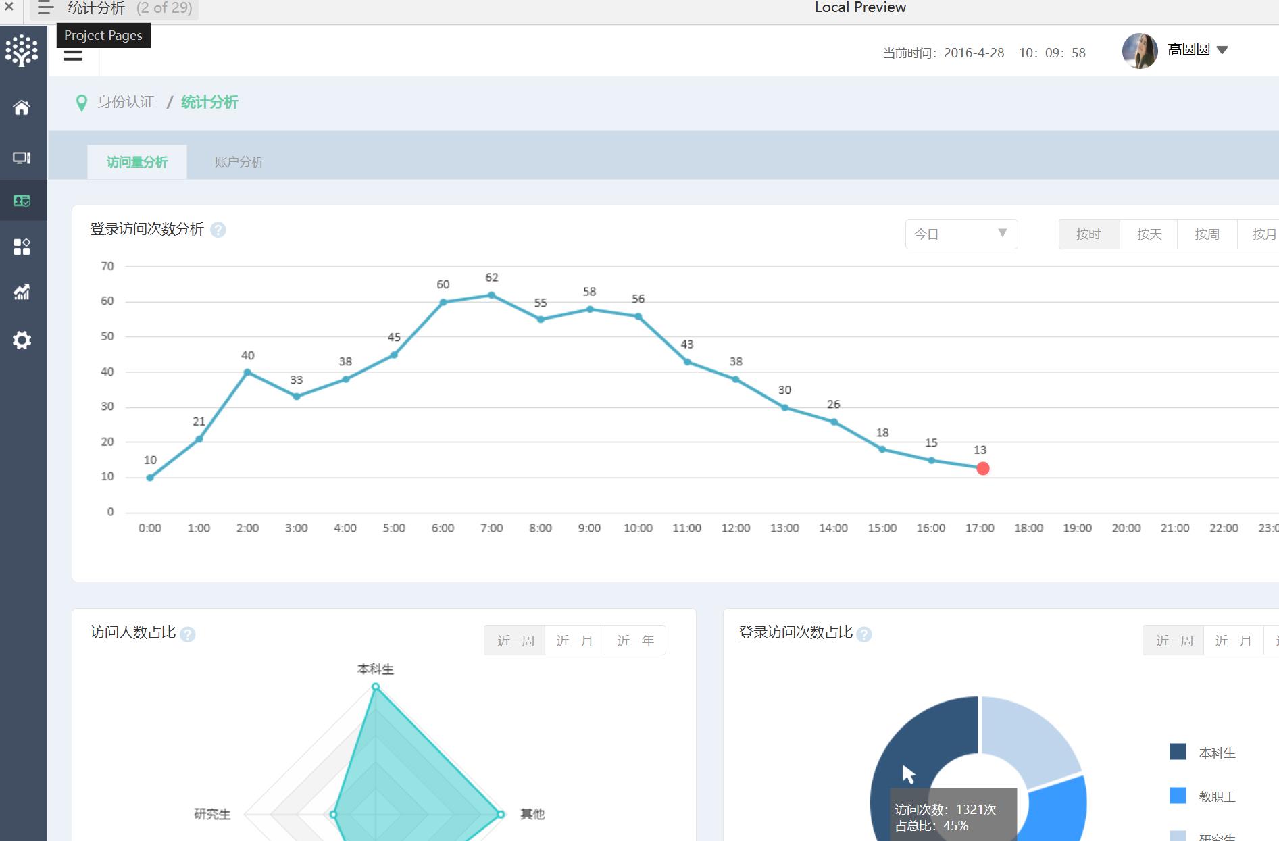Screen dimensions: 1279x841
Task: Open the Axure project pages list icon
Action: pos(45,8)
